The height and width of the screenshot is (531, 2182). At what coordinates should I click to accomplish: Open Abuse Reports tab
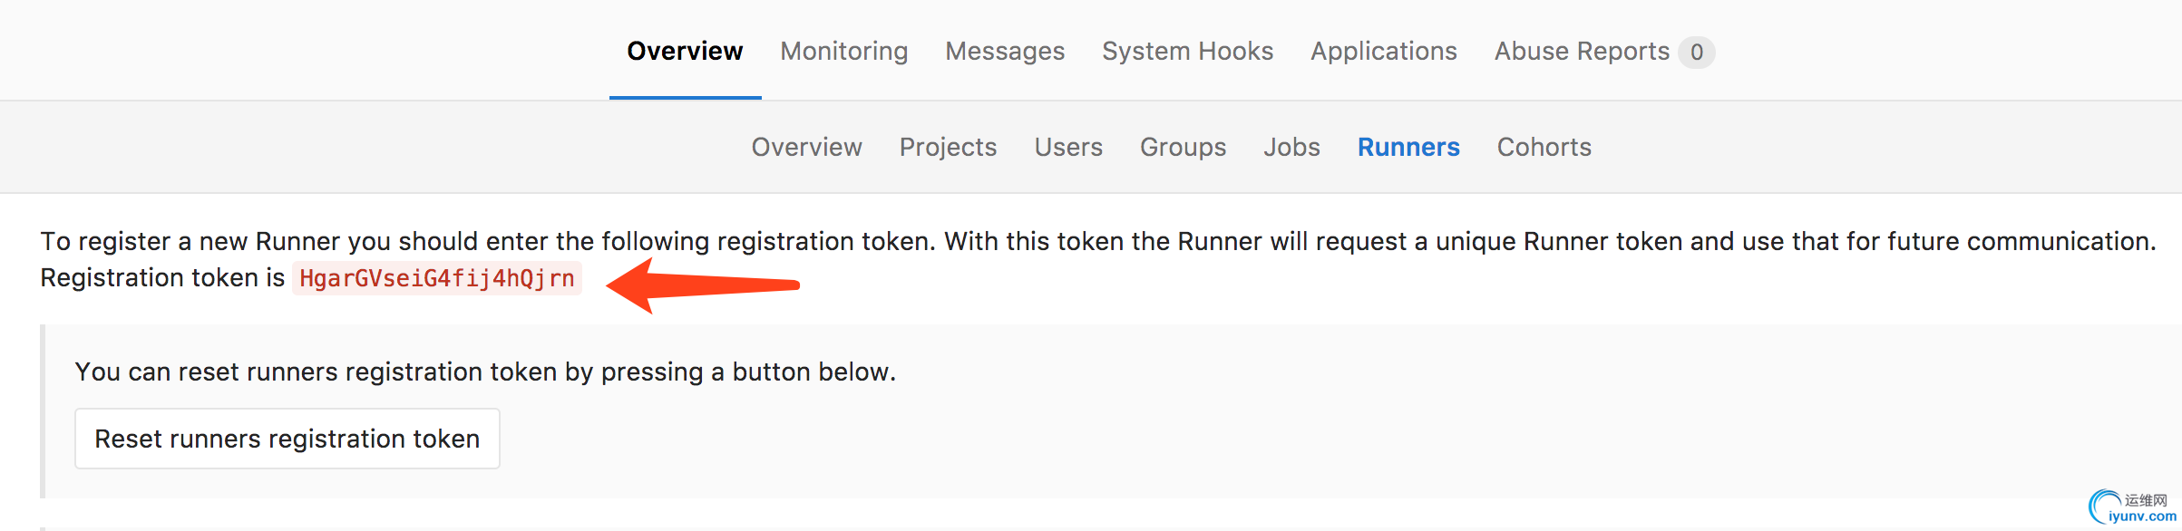click(1582, 51)
